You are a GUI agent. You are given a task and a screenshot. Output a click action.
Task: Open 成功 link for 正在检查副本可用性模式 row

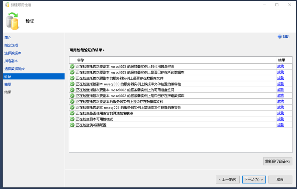coord(281,119)
